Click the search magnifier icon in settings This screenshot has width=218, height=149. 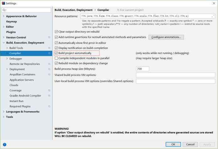[x=4, y=10]
